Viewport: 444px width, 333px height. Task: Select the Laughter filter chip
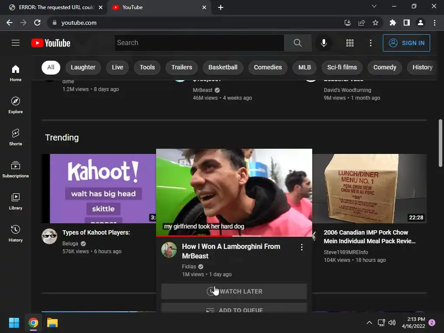coord(83,67)
